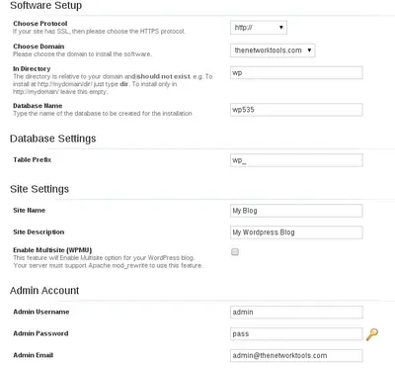
Task: Click the Admin Password label
Action: (40, 333)
